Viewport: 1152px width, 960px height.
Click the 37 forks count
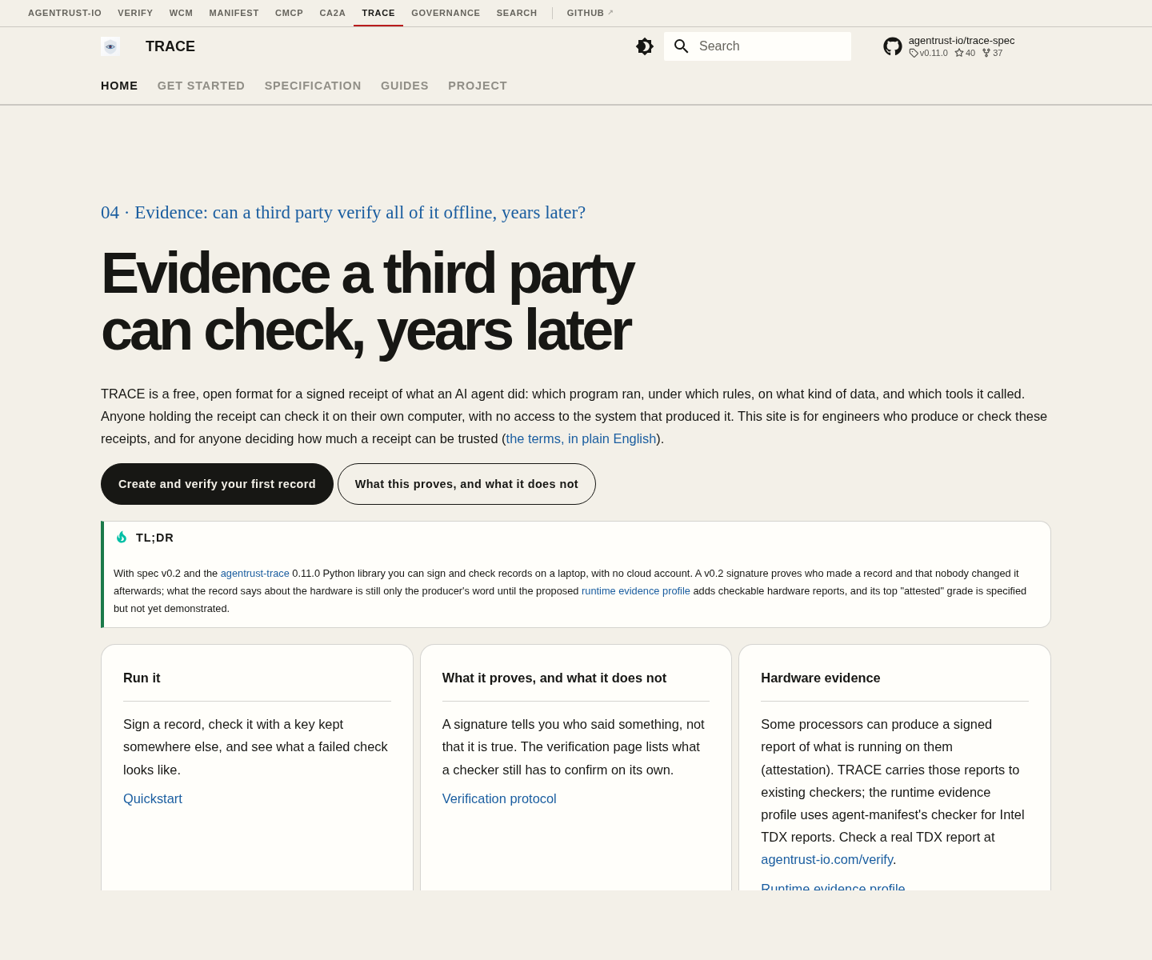[992, 53]
